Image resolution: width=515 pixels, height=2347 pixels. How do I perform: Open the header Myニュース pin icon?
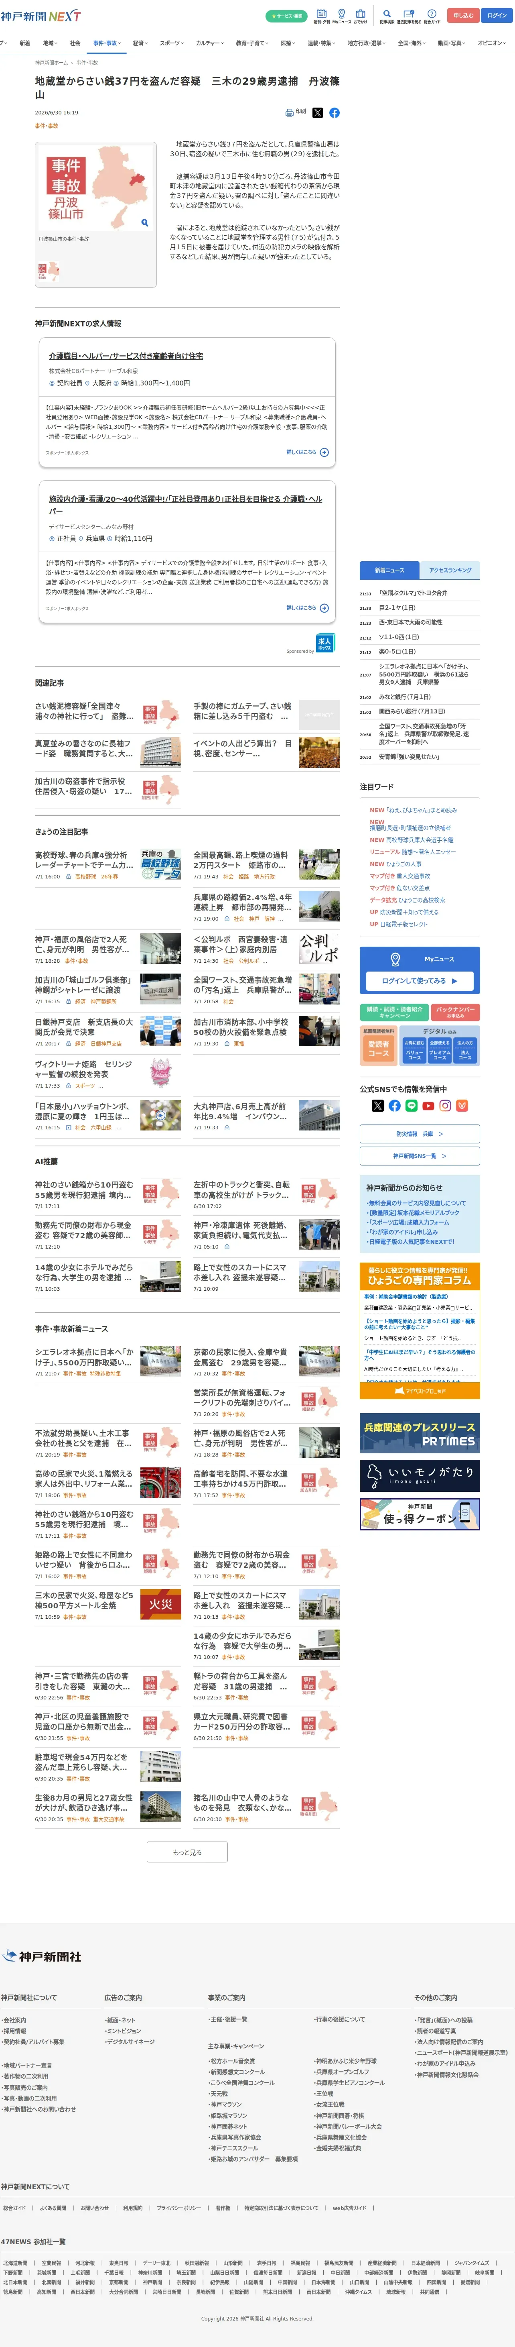(x=341, y=14)
